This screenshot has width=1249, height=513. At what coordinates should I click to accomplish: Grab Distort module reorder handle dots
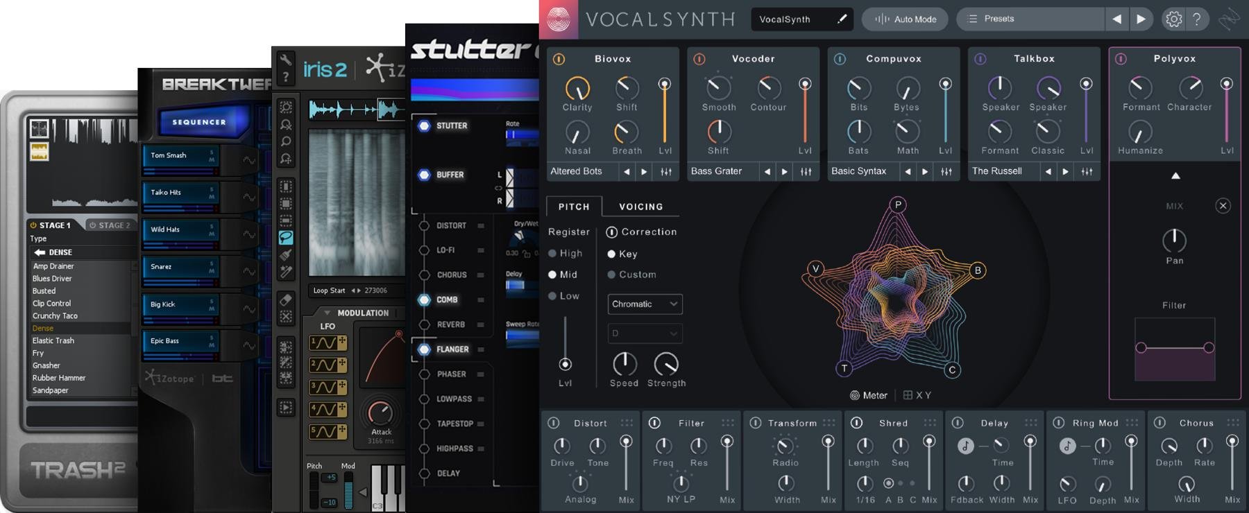627,423
